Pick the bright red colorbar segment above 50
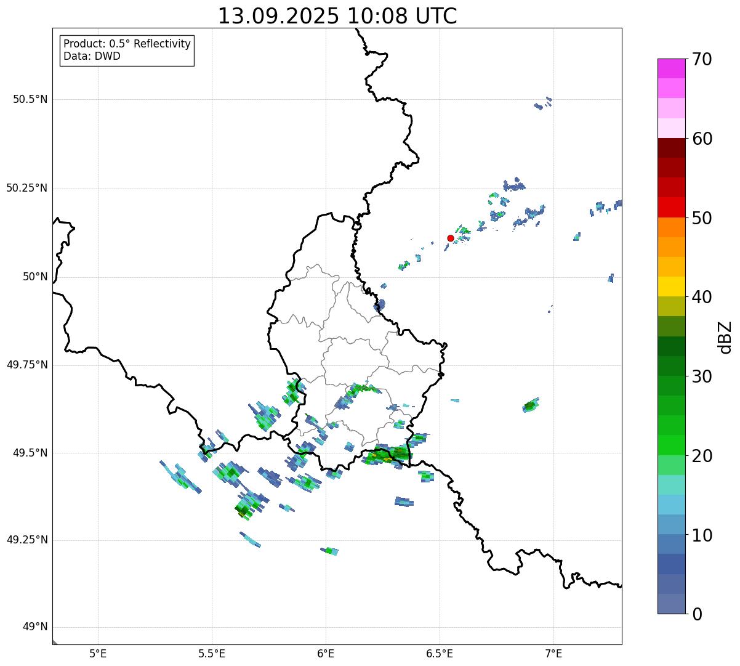This screenshot has height=666, width=740. (671, 207)
